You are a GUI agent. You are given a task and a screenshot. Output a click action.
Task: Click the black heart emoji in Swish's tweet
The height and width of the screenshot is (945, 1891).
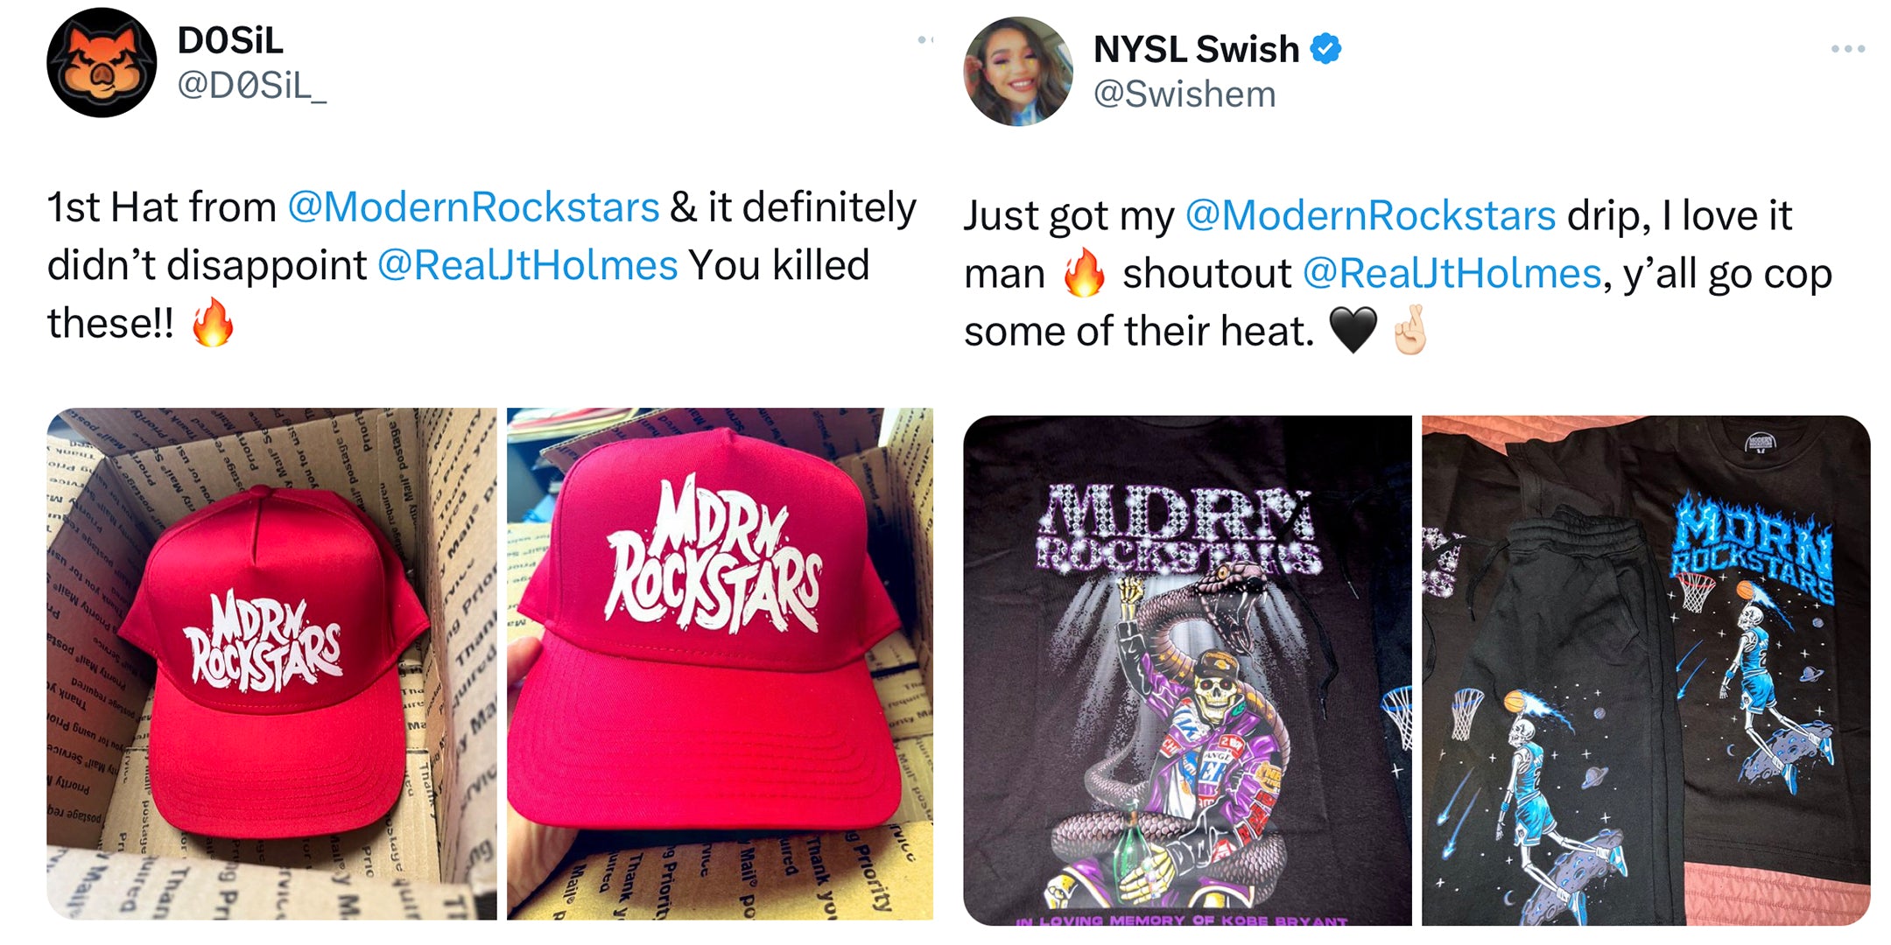(x=1353, y=330)
